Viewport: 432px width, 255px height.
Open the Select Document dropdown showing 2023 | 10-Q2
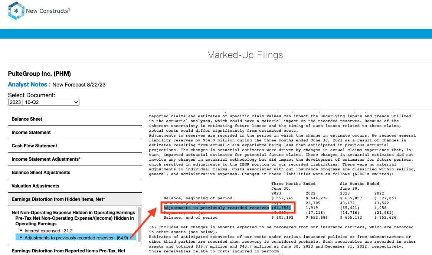coord(44,102)
